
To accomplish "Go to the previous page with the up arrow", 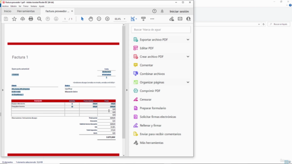I will (48, 19).
